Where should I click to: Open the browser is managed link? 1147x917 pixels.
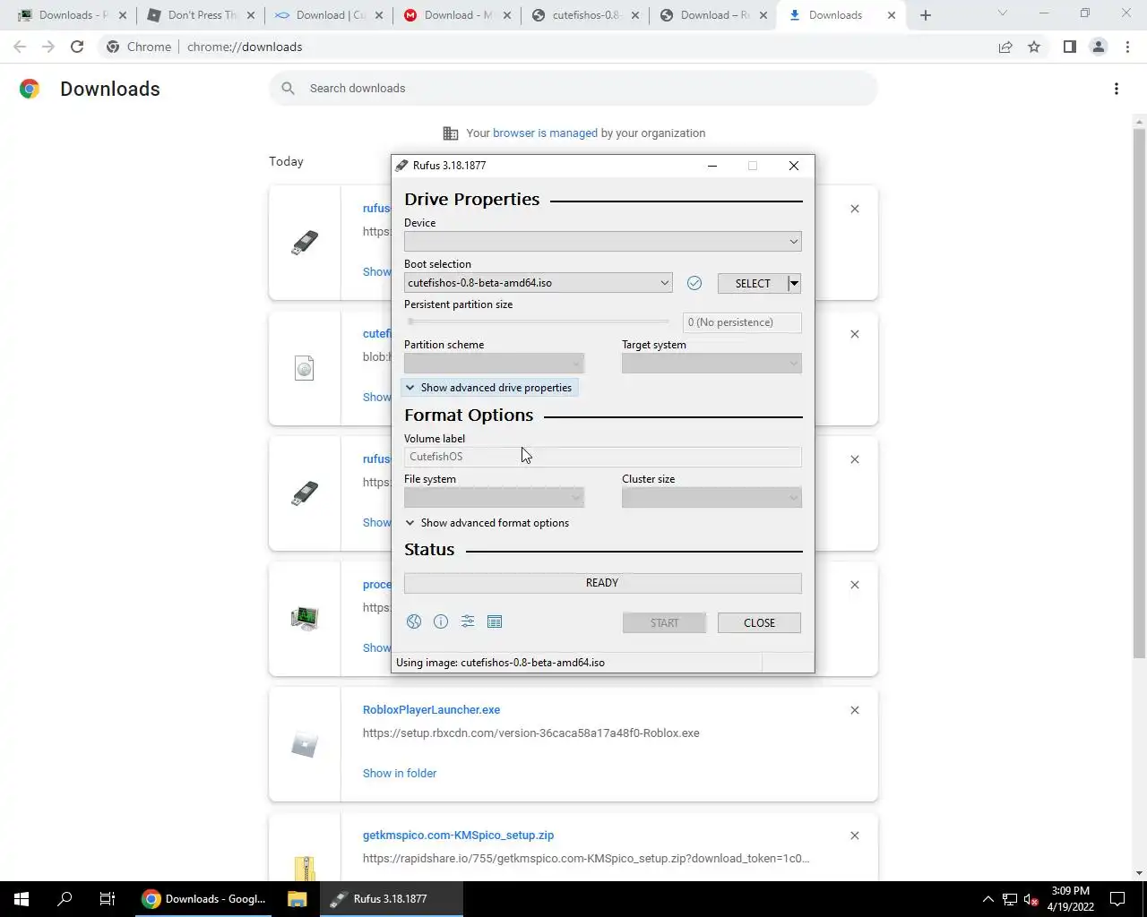click(545, 133)
